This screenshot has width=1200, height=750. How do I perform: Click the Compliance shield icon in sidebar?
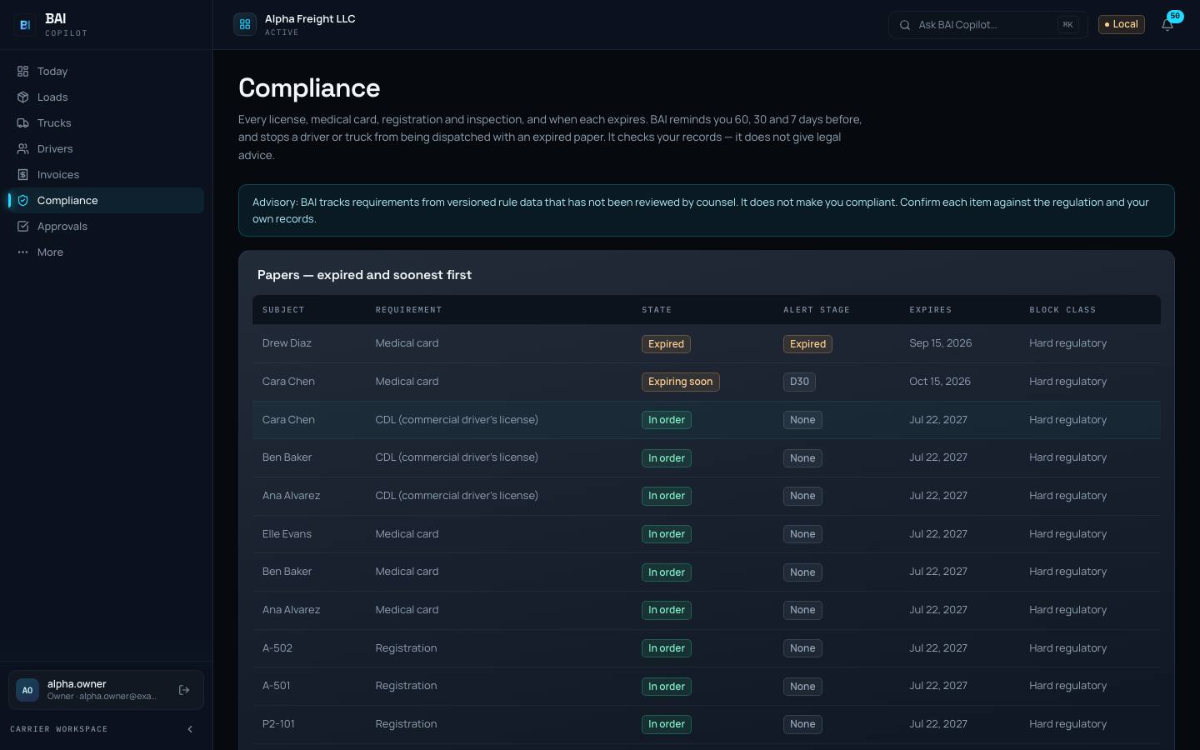click(x=22, y=201)
